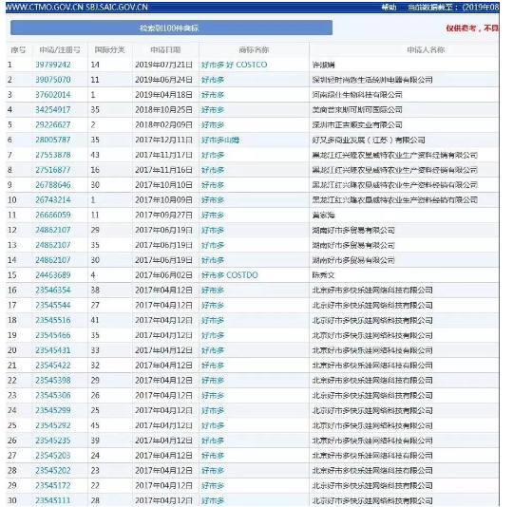Select date 2017年10月10日
This screenshot has width=513, height=507.
tap(163, 185)
